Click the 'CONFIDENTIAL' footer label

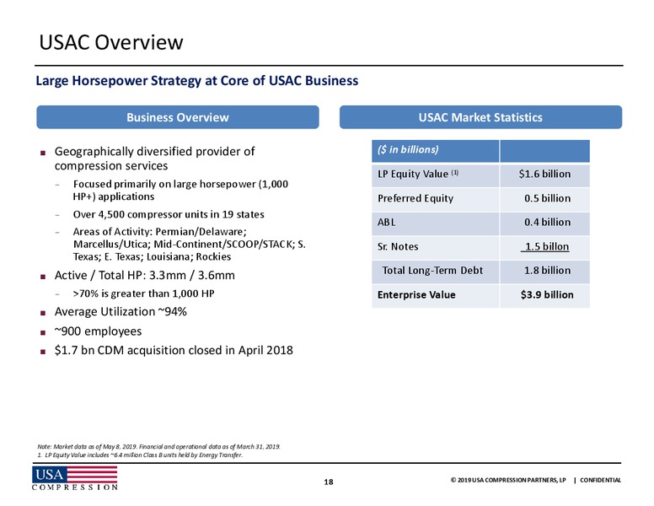[x=600, y=480]
